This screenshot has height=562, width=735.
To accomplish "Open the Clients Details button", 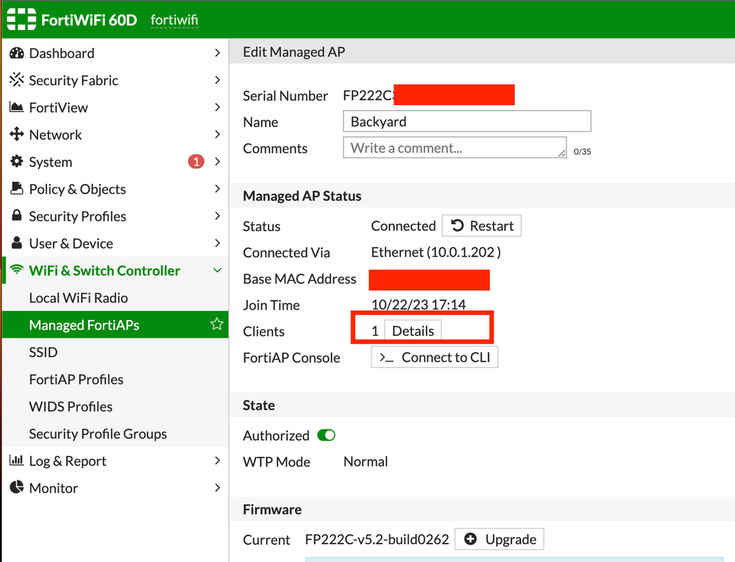I will click(x=413, y=331).
